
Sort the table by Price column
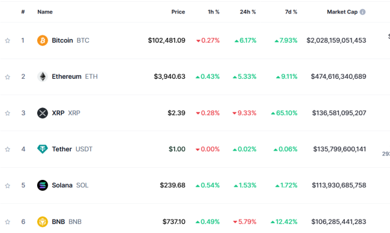click(x=178, y=12)
